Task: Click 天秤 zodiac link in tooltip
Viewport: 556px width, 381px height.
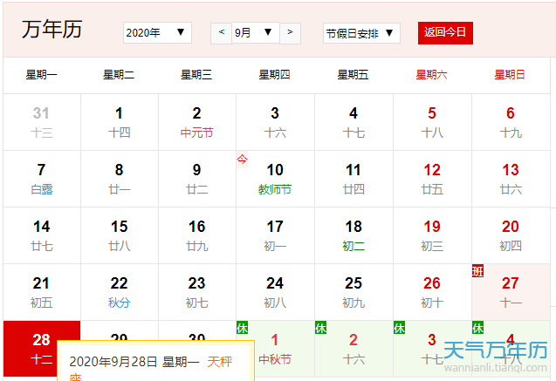Action: (220, 362)
